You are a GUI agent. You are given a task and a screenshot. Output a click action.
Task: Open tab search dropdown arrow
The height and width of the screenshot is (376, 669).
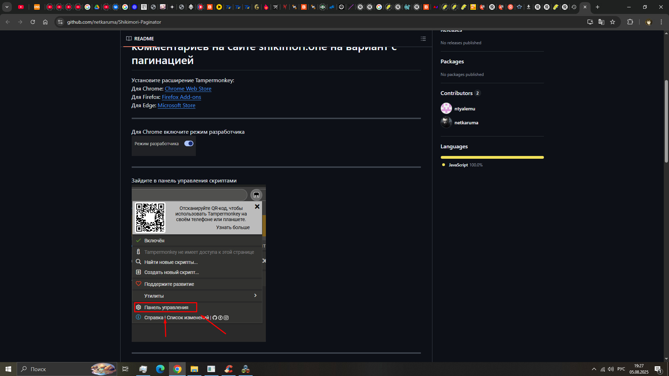7,7
